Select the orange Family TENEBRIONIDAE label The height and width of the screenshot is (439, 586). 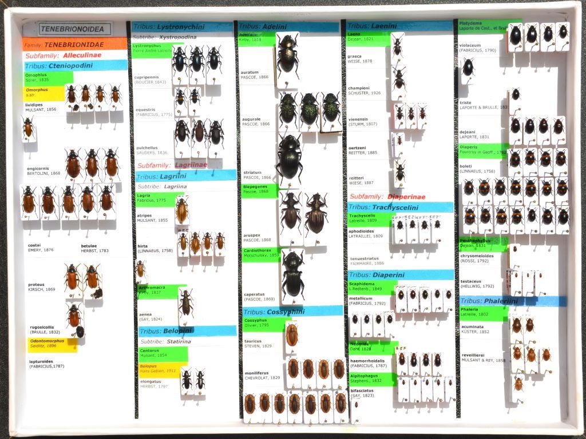point(74,44)
